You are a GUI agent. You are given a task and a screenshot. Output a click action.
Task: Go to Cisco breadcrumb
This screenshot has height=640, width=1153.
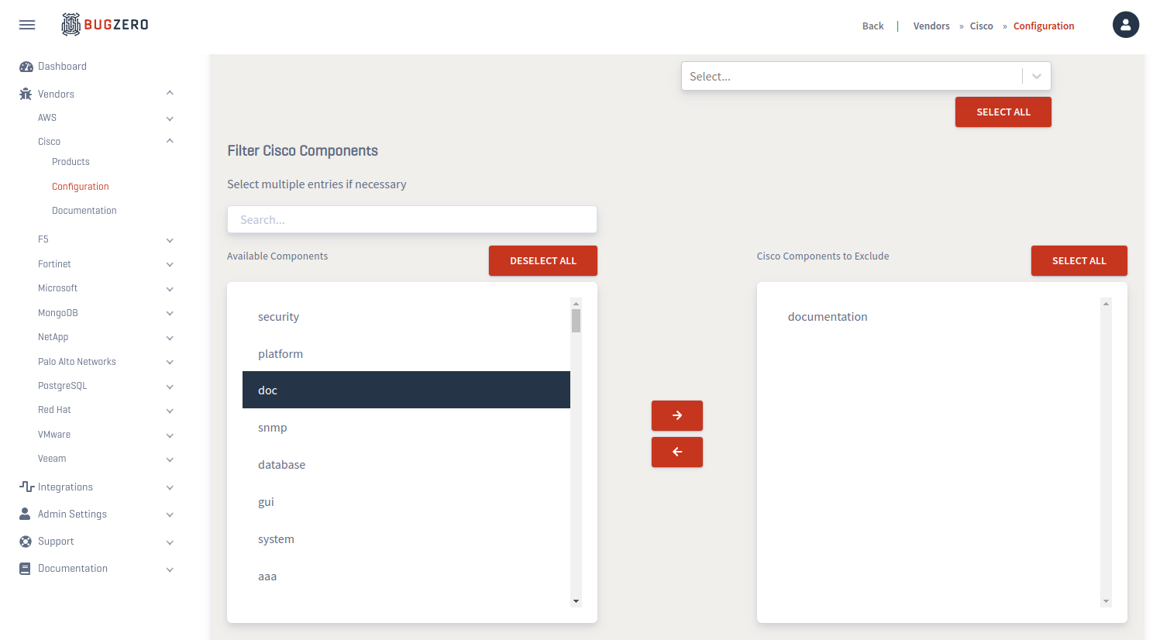[982, 26]
